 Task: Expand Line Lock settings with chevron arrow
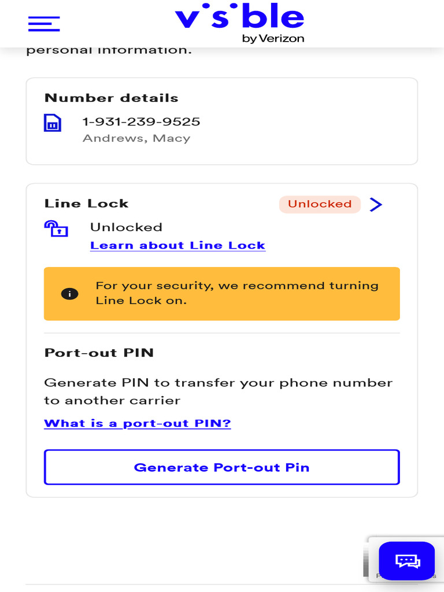[376, 205]
